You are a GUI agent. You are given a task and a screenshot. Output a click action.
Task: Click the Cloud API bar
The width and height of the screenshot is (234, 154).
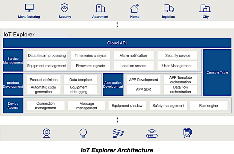click(117, 43)
